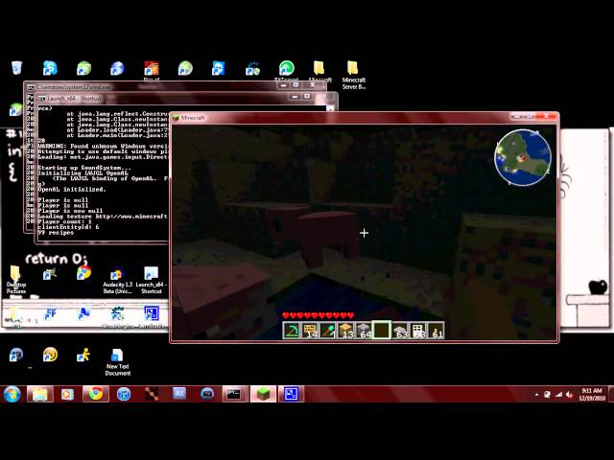Select the white door-like item hotbar slot

coord(418,330)
